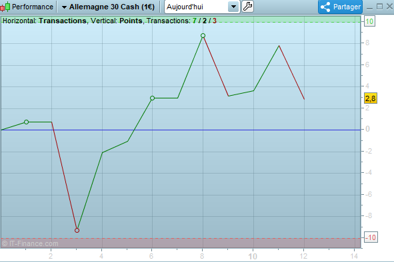Click the green winning transactions count 7

pos(195,21)
